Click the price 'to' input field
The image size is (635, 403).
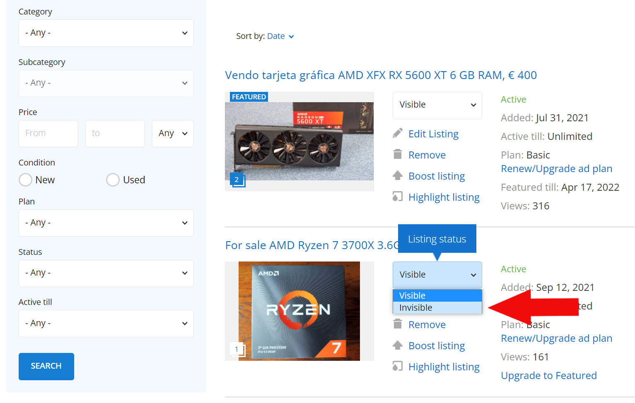115,134
